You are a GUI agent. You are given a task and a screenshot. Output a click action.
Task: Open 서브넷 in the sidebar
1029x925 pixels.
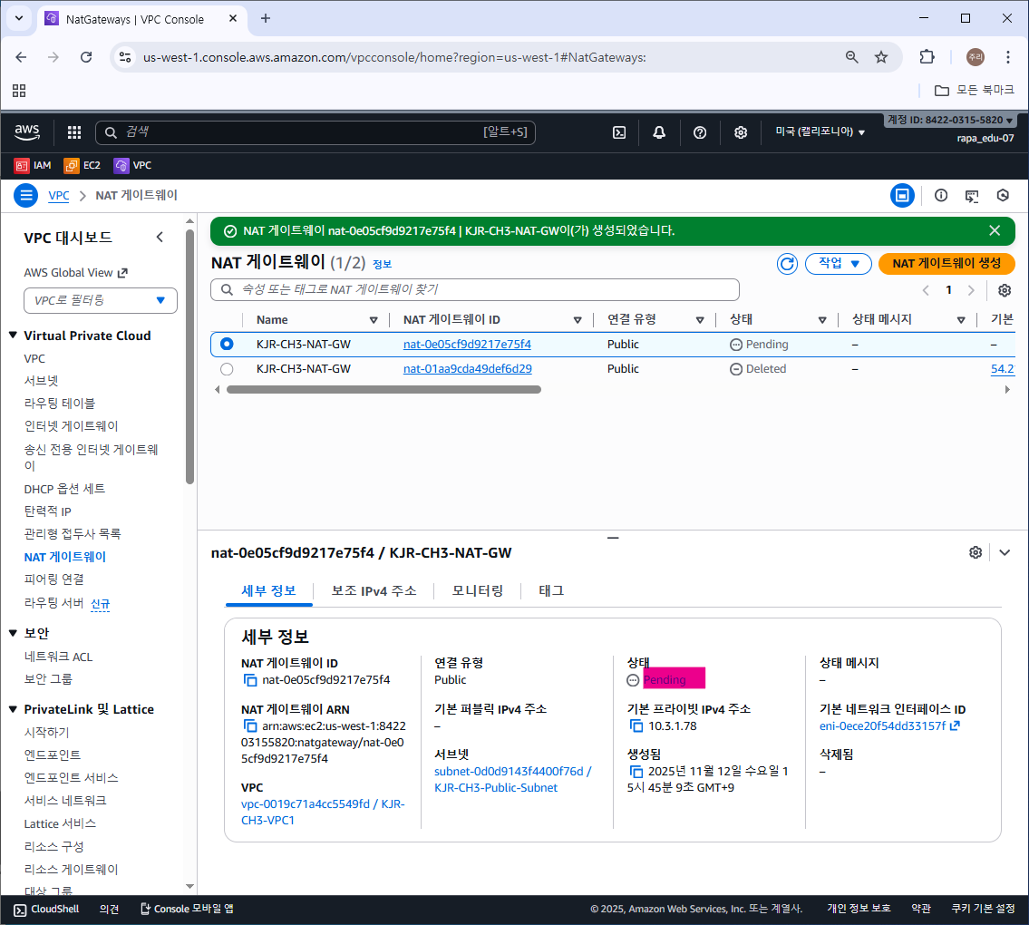(42, 381)
